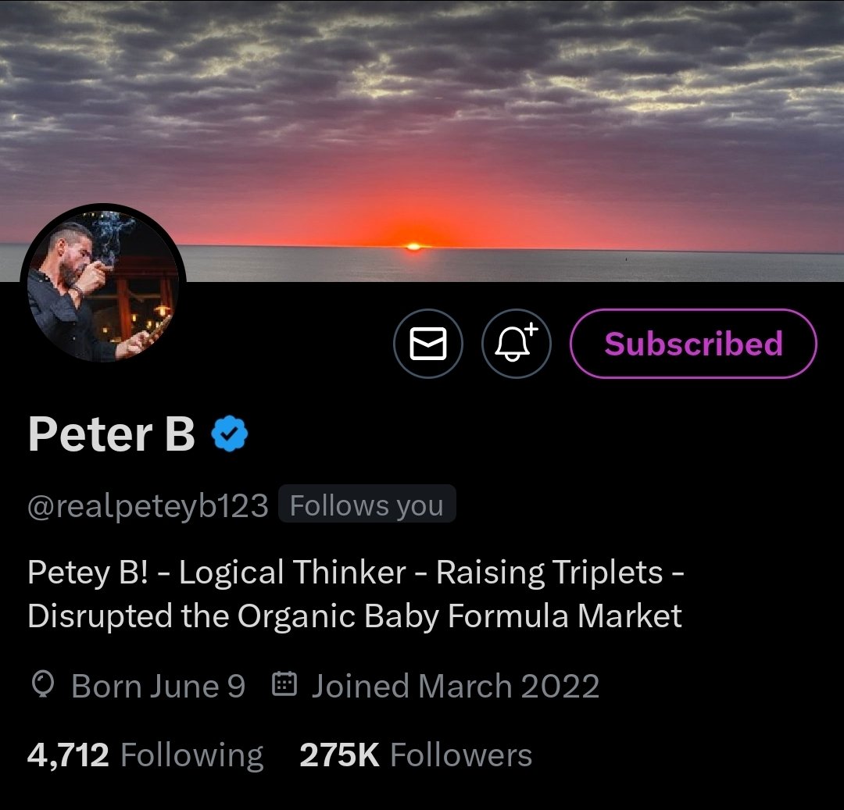This screenshot has width=844, height=810.
Task: Click the Peter B display name
Action: (111, 434)
